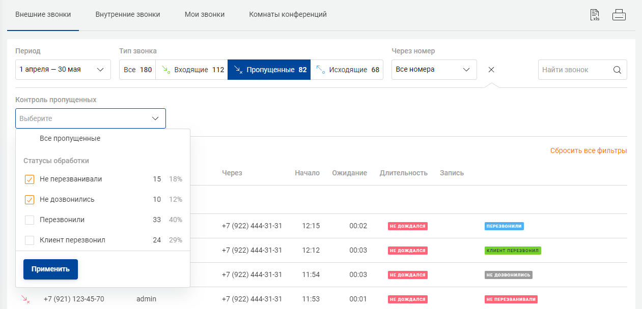Select call type "Все 180"
Image resolution: width=642 pixels, height=309 pixels.
click(x=137, y=70)
